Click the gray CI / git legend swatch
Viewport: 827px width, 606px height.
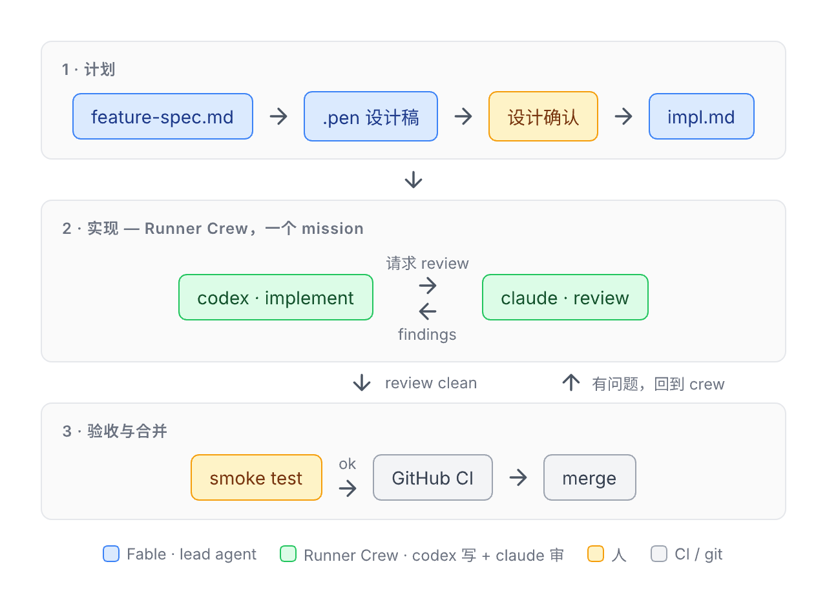659,554
